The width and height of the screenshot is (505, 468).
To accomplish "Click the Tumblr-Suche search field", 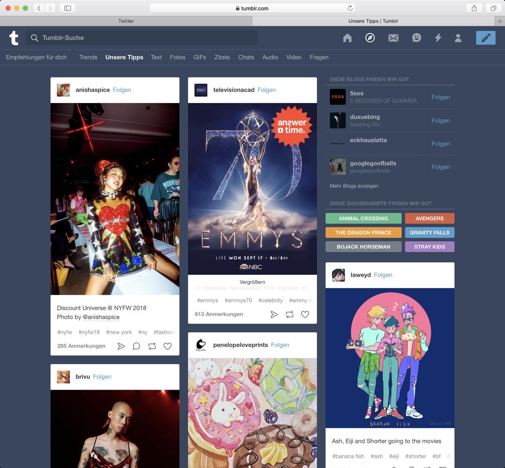I will [142, 38].
